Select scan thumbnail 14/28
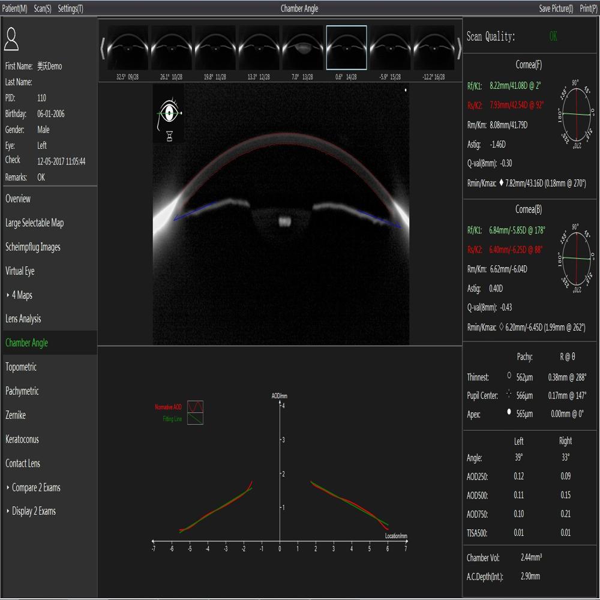This screenshot has width=600, height=600. [346, 47]
